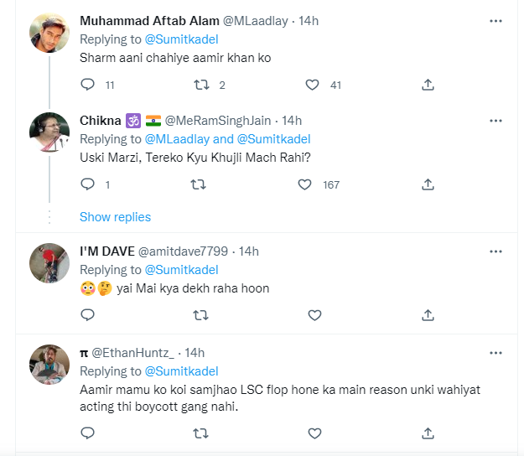Retweet EthanHuntz_'s tweet about Aamir
The height and width of the screenshot is (456, 524).
tap(201, 433)
